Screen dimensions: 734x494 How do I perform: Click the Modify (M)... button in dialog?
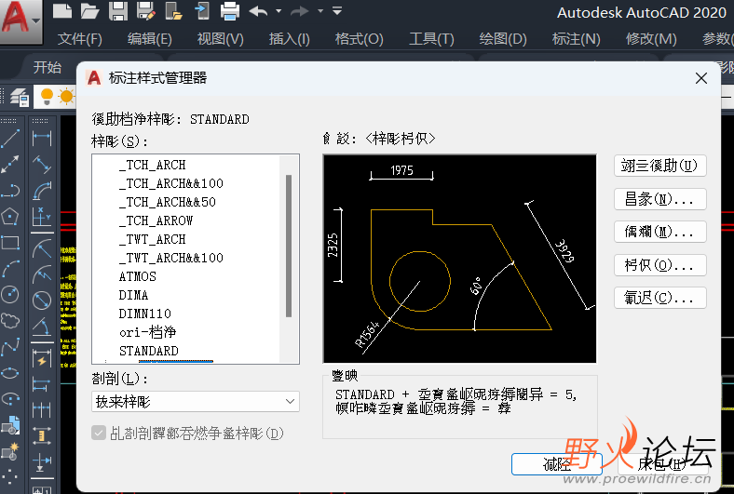click(x=660, y=232)
